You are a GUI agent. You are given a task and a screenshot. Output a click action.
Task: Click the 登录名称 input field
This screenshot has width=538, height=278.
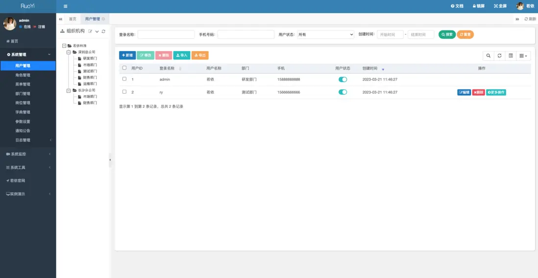click(166, 34)
